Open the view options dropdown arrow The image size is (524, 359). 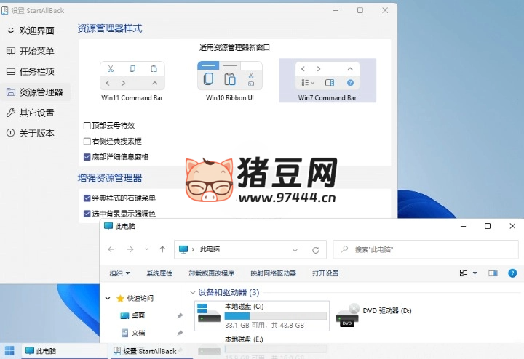(x=475, y=273)
